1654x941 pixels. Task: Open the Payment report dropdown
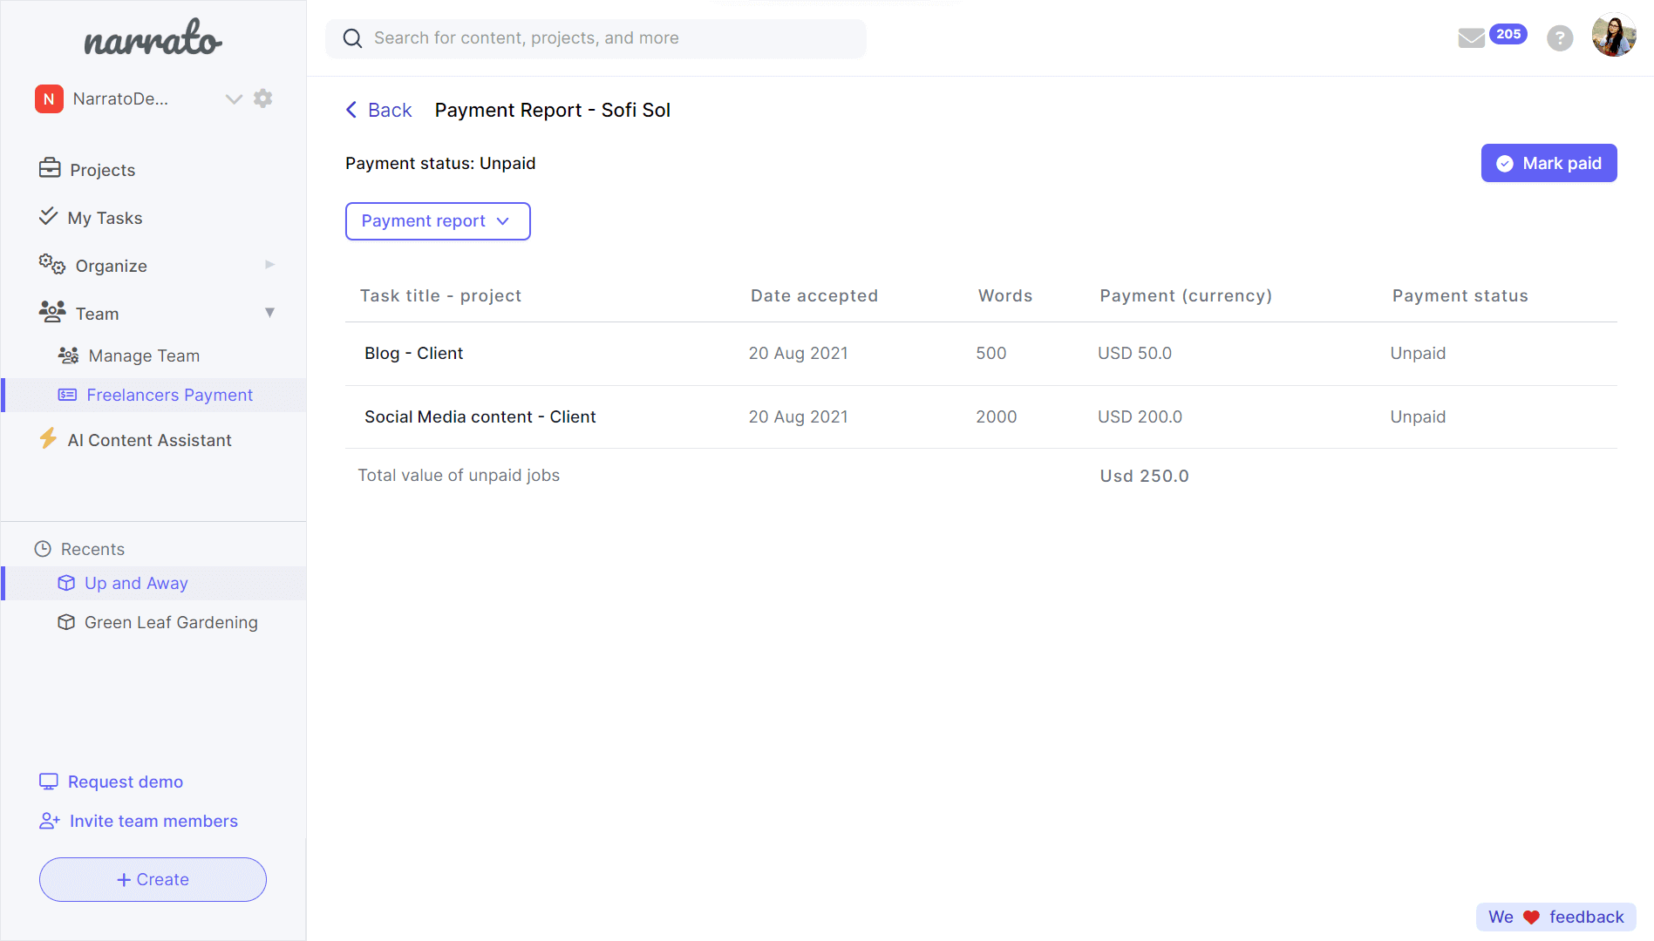pyautogui.click(x=438, y=221)
